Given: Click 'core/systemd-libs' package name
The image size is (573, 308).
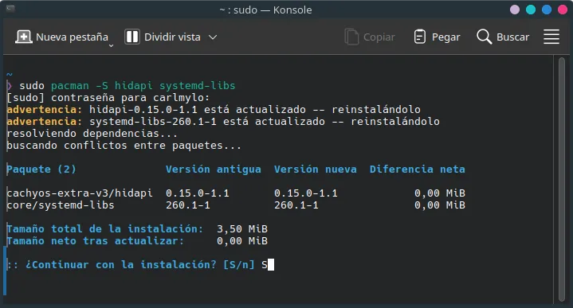Looking at the screenshot, I should [61, 205].
